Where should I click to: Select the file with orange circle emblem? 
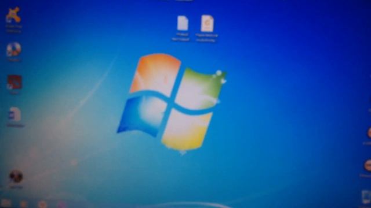point(207,23)
